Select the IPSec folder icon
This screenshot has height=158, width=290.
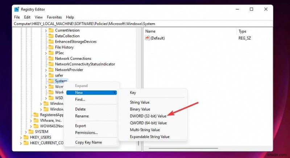(51, 53)
